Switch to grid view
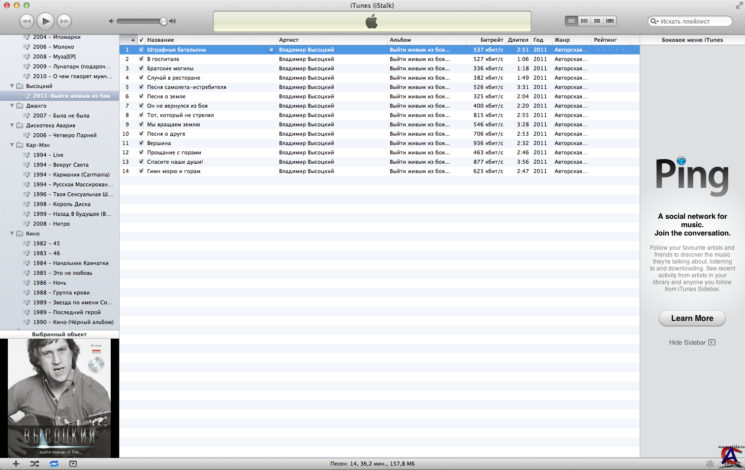Viewport: 745px width, 470px height. (597, 21)
